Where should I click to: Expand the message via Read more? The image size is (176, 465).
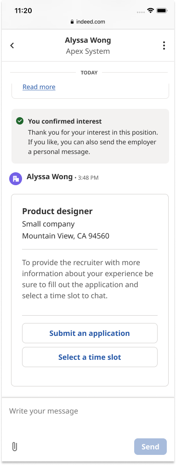(x=39, y=87)
